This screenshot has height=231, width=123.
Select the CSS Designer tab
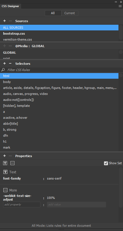coord(10,6)
